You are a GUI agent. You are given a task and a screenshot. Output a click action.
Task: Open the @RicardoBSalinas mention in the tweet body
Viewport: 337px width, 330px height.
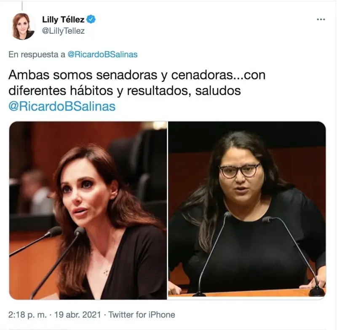[62, 106]
